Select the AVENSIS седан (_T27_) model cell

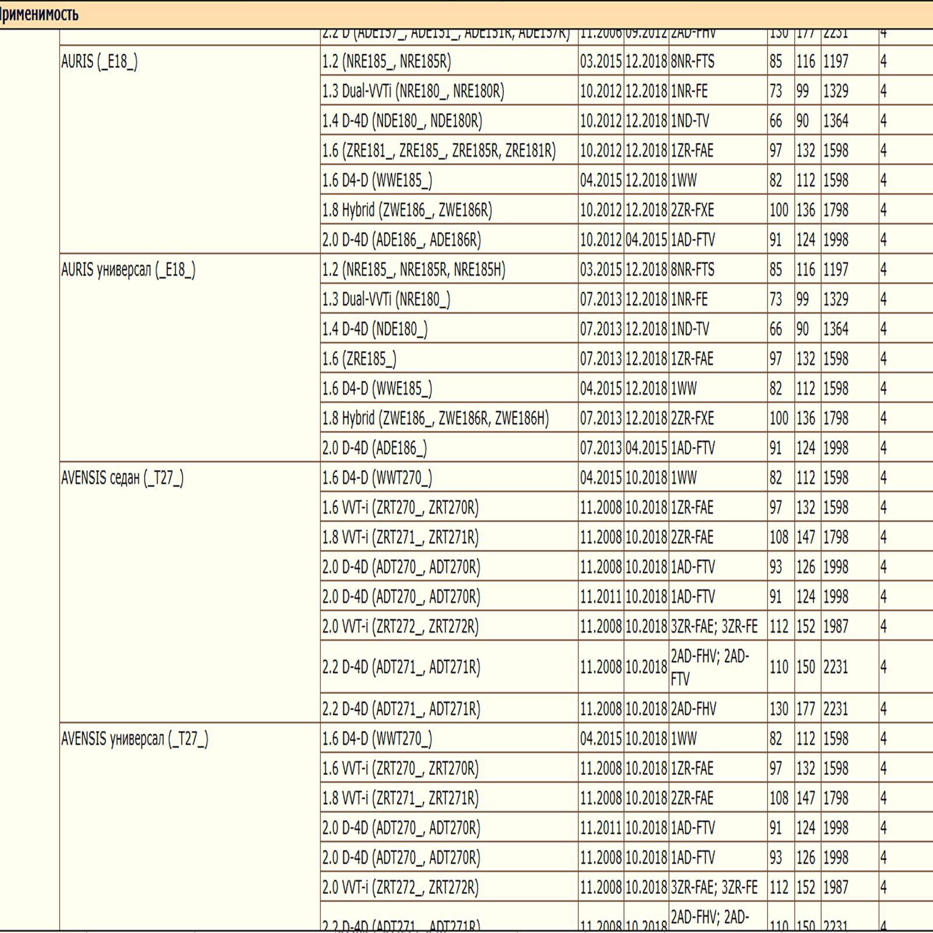tap(122, 478)
